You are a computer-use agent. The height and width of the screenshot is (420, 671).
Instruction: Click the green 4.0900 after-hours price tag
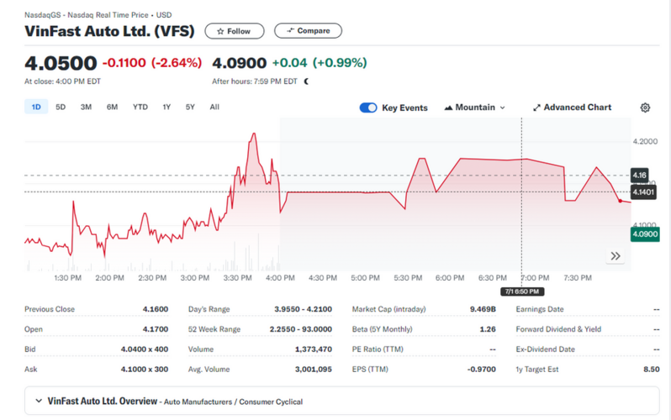[x=645, y=234]
